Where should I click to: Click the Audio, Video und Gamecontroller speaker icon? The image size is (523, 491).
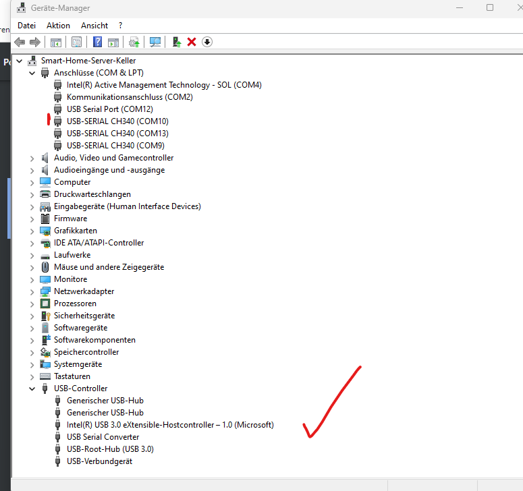click(45, 158)
